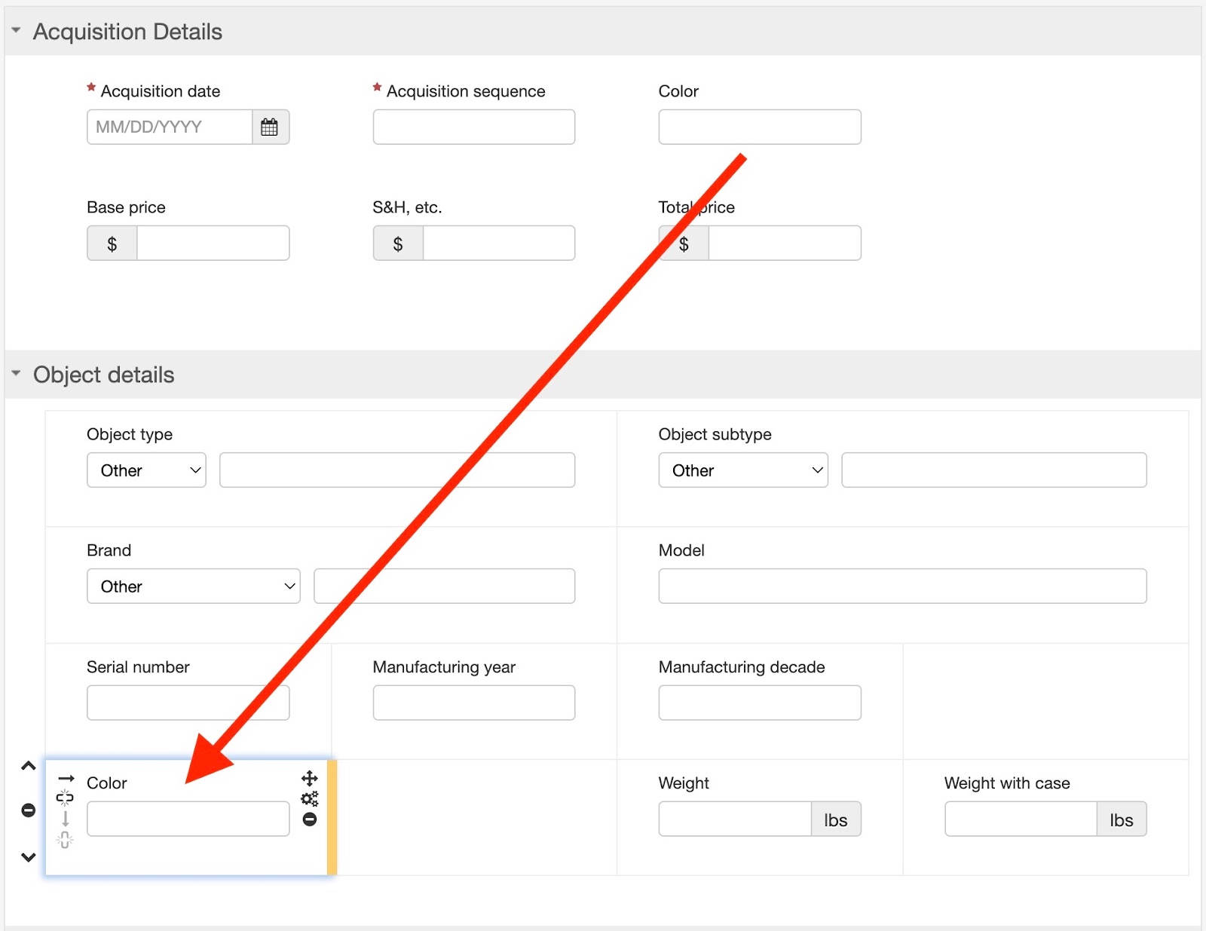Click the Base price amount field

213,243
